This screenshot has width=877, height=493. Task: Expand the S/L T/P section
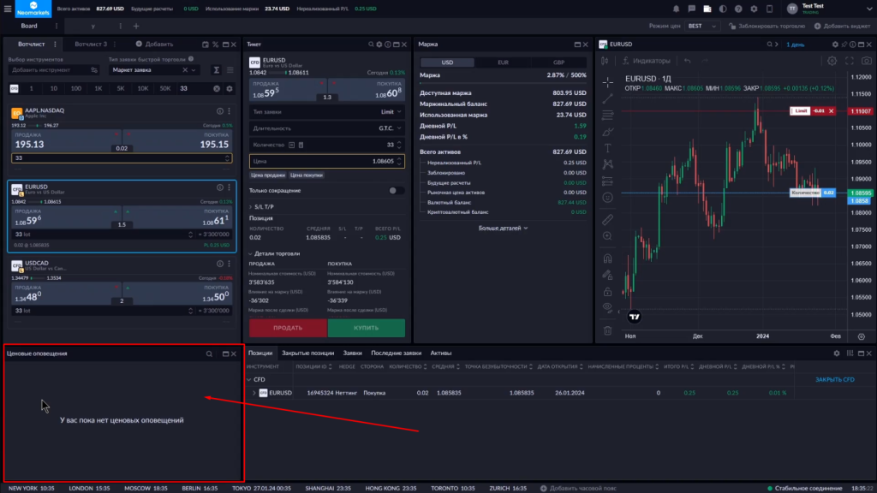pos(262,207)
